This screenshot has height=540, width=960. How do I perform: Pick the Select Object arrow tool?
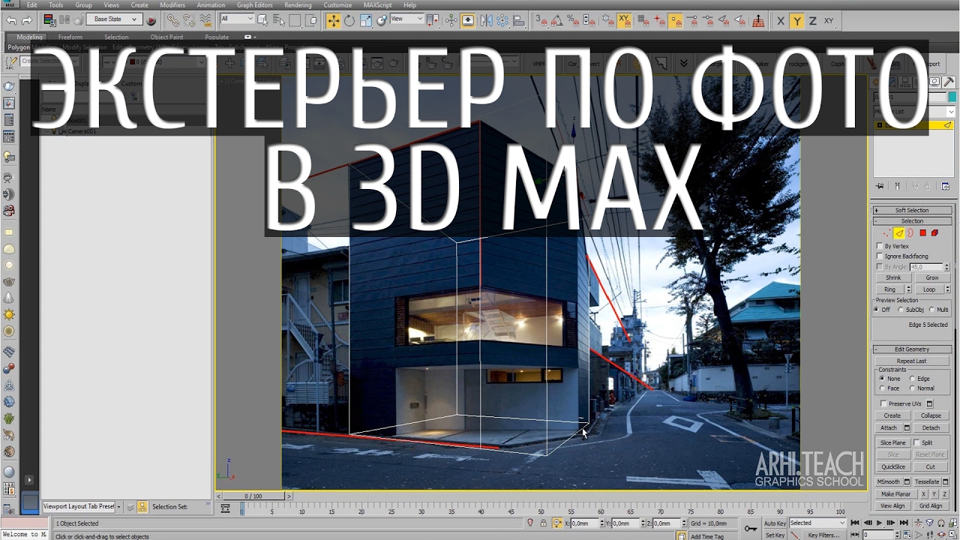click(263, 20)
